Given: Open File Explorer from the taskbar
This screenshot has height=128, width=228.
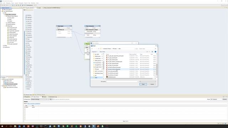Looking at the screenshot, I should pos(15,126).
